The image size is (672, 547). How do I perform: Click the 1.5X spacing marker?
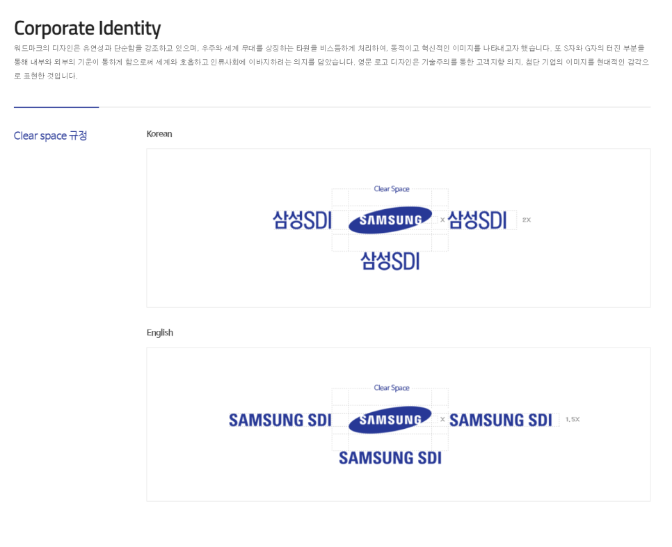click(573, 419)
